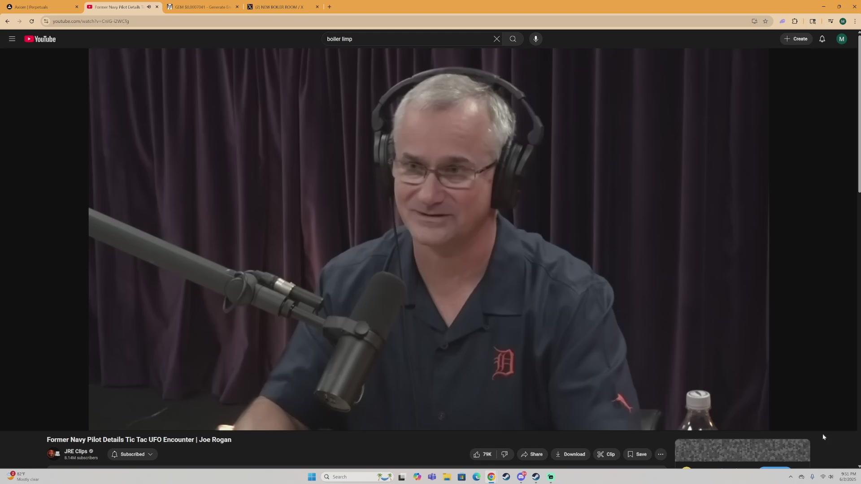This screenshot has height=484, width=861.
Task: Open the Create button menu
Action: pyautogui.click(x=796, y=39)
